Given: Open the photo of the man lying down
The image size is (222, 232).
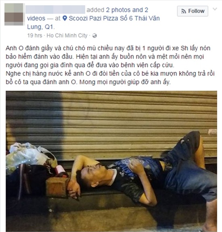Looking at the screenshot, I should pyautogui.click(x=111, y=161).
